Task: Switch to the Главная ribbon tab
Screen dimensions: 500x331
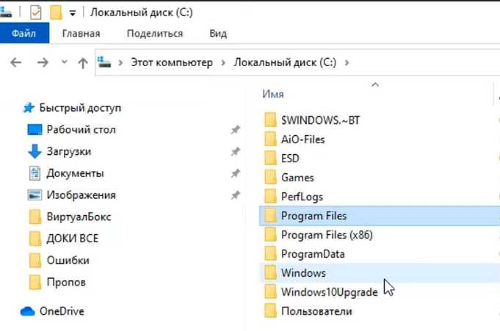Action: 81,34
